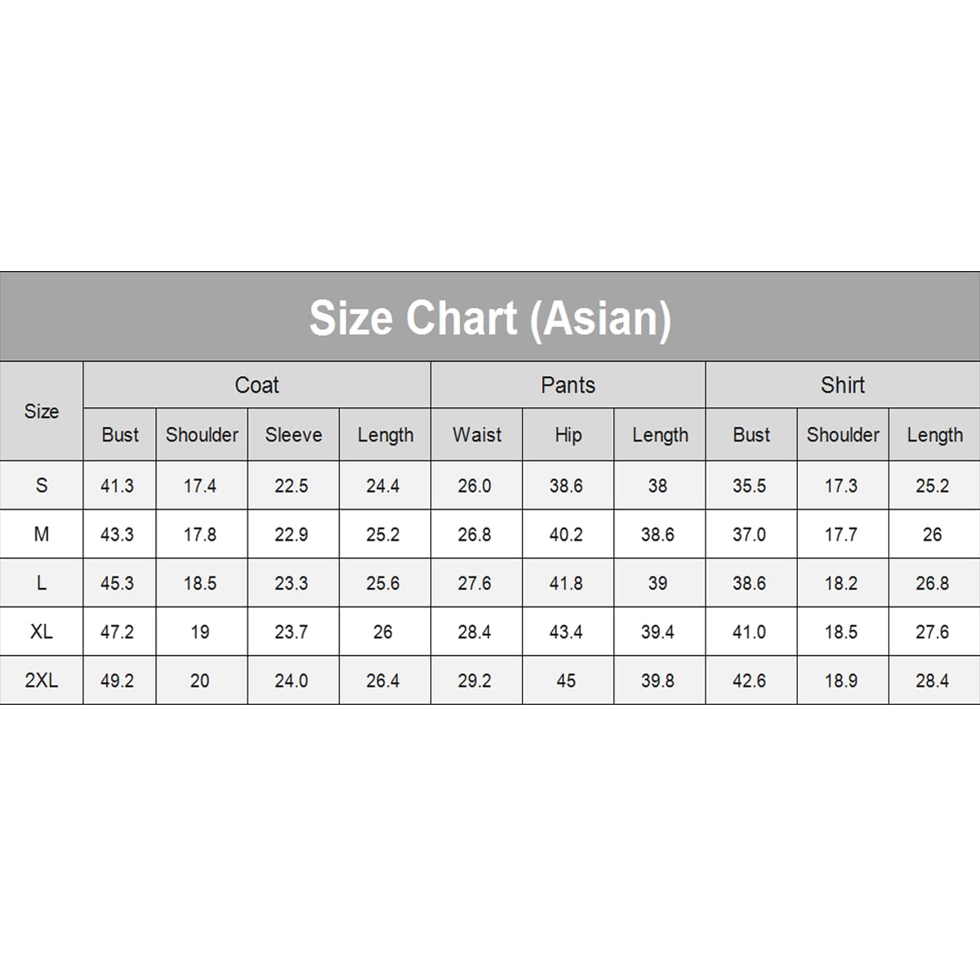This screenshot has height=980, width=980.
Task: Click the sleeve value 22.9 for M
Action: point(292,535)
